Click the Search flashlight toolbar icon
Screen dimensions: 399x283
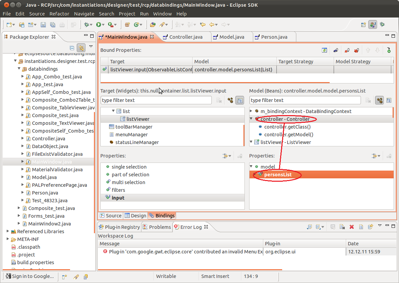[162, 25]
